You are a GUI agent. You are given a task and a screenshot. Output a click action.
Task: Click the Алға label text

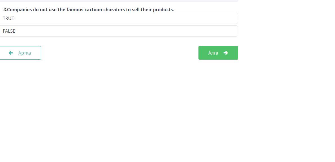click(213, 53)
